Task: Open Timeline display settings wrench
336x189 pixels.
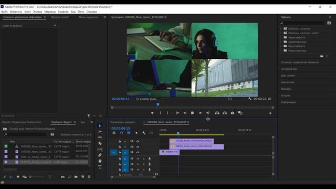Action: pyautogui.click(x=144, y=133)
